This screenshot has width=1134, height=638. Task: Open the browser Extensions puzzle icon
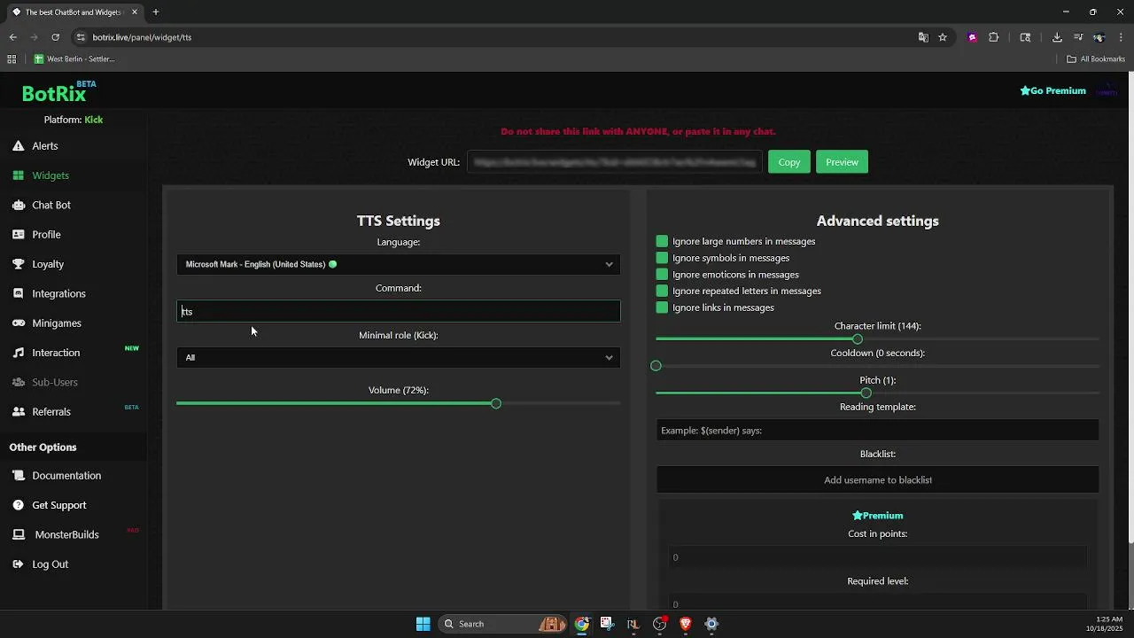coord(993,37)
